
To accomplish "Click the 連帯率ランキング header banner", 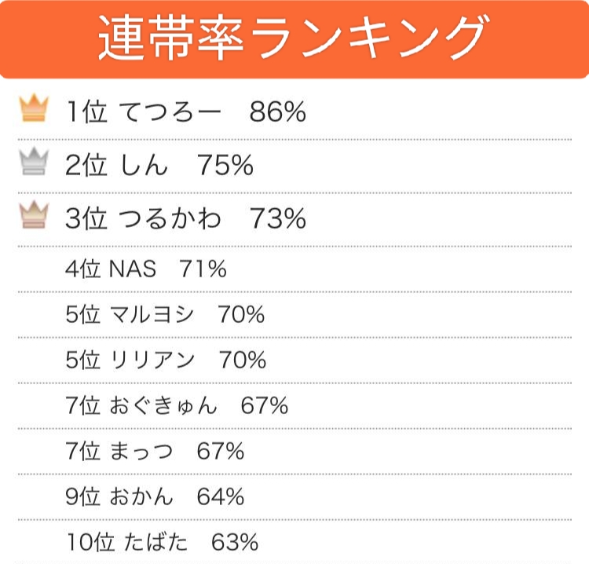I will tap(294, 39).
